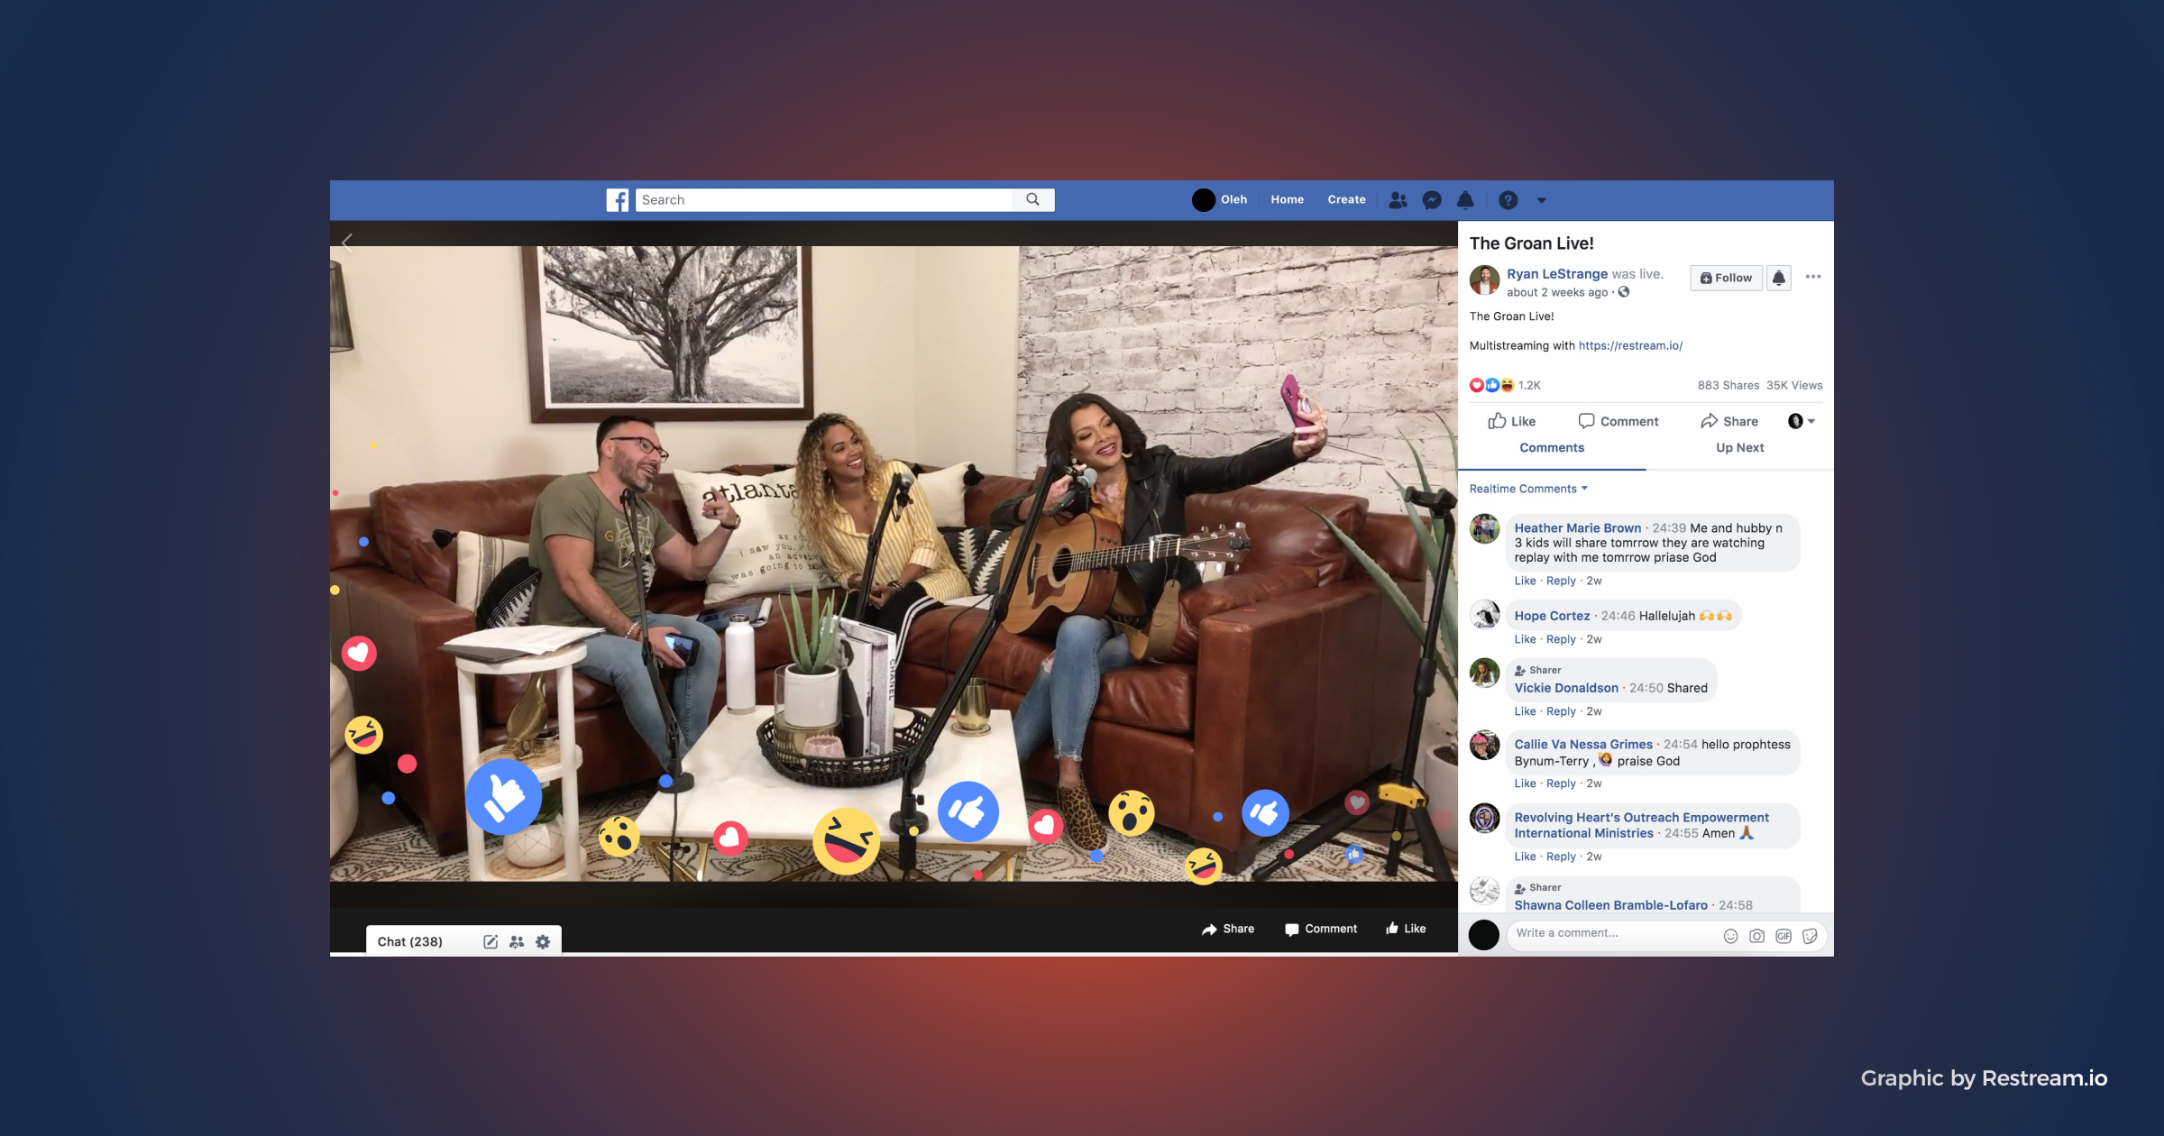Open the Ryan LeStrange profile link
This screenshot has width=2164, height=1136.
coord(1557,274)
